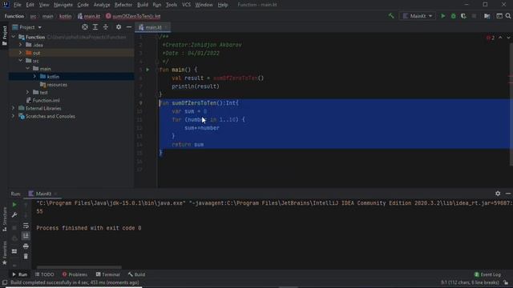Click the Run tool window button

19,274
